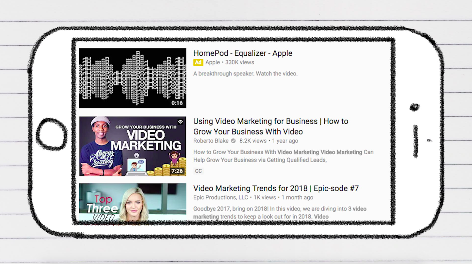Screen dimensions: 472x264
Task: Open 'Video Marketing Trends for 2018' title
Action: pos(276,188)
